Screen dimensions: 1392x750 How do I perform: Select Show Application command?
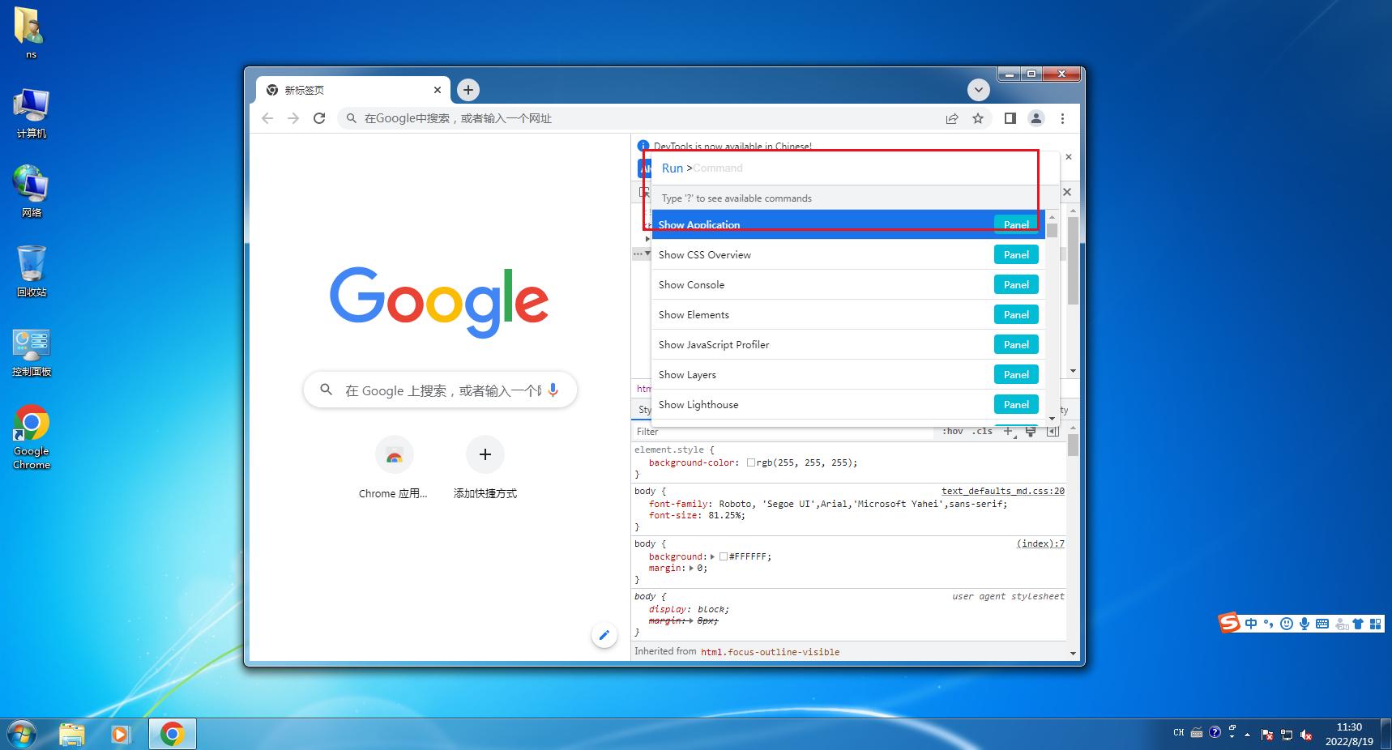pyautogui.click(x=848, y=224)
